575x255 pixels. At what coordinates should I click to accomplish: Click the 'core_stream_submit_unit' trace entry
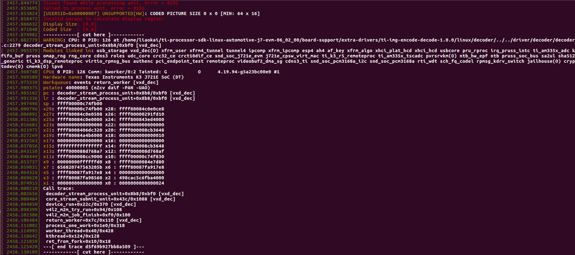tap(110, 199)
